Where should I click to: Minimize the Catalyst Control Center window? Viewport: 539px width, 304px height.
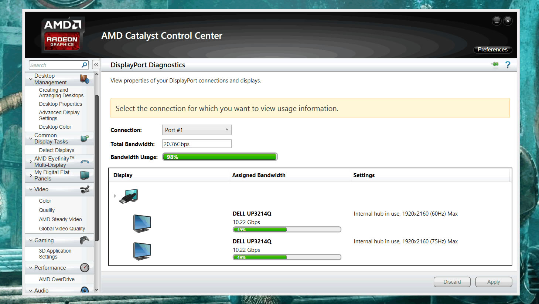pyautogui.click(x=497, y=21)
